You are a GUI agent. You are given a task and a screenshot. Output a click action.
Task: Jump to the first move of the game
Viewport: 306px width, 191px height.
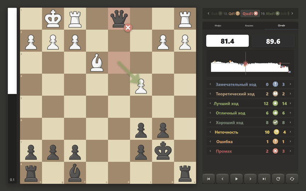(x=208, y=179)
